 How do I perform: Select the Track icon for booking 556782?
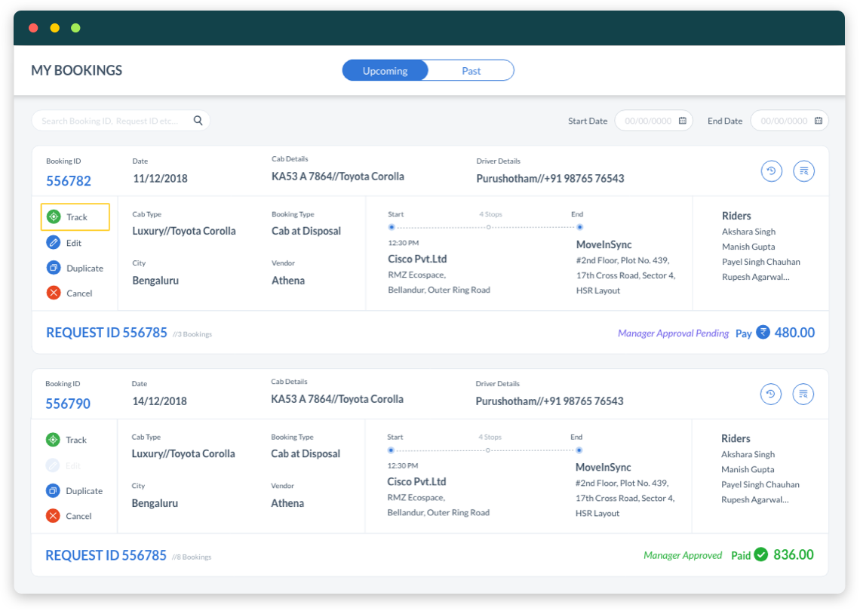click(x=53, y=216)
